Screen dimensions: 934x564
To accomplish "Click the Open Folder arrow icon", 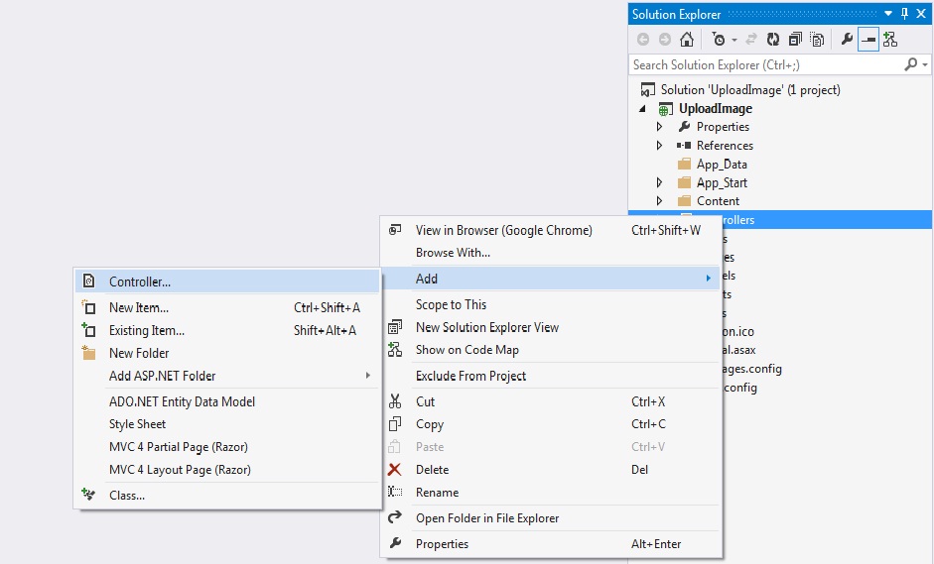I will (394, 517).
